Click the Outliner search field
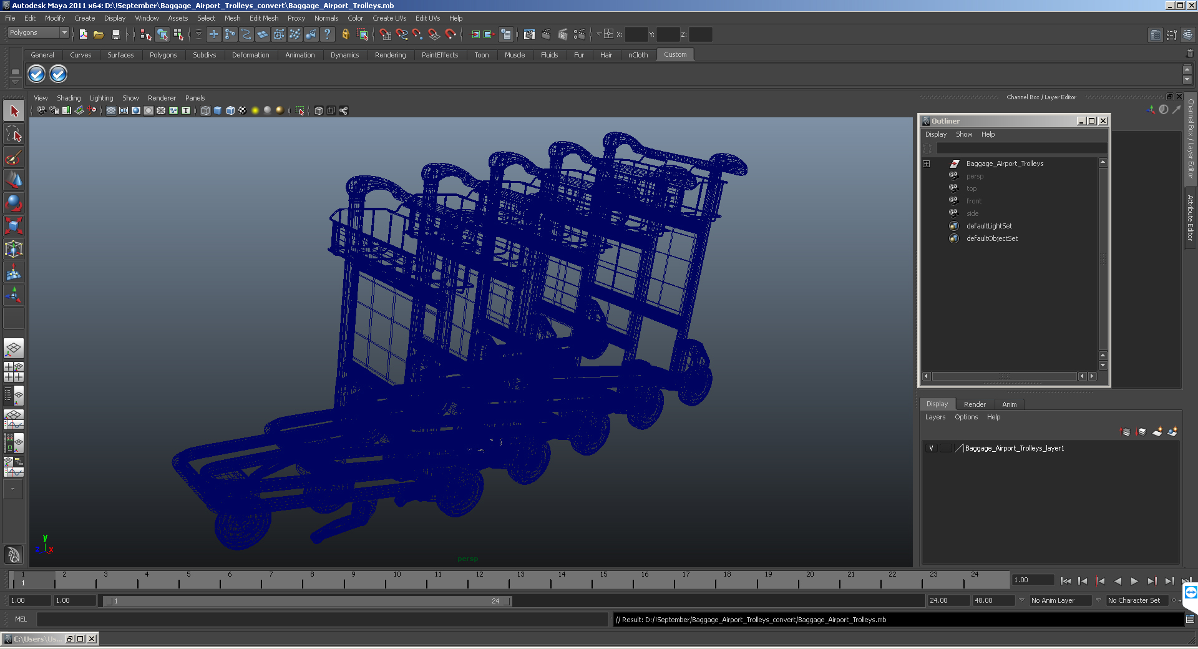 coord(1021,148)
